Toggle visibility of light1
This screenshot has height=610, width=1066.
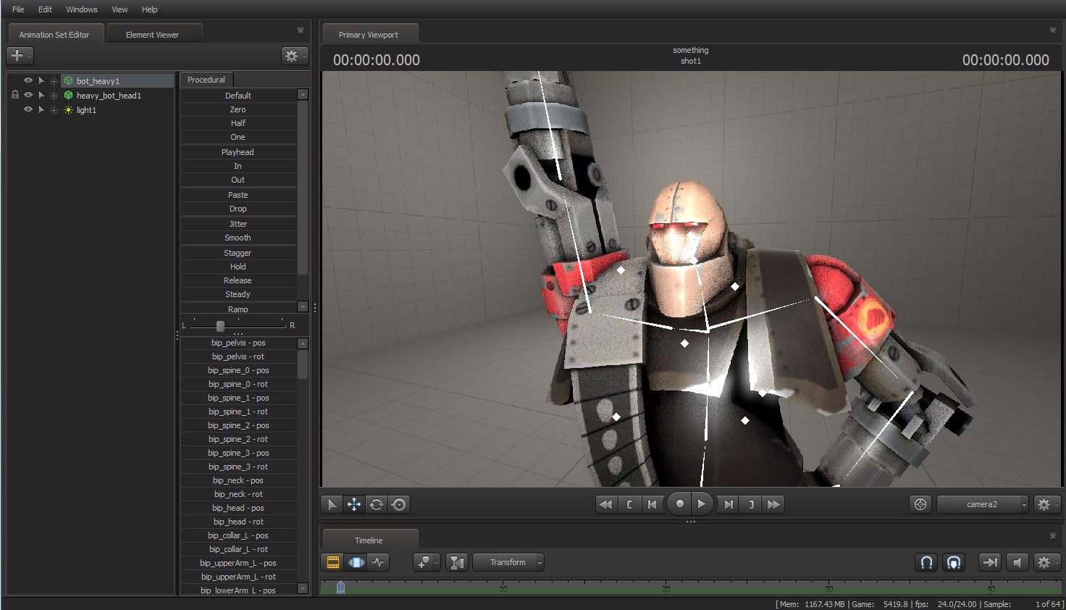tap(28, 109)
